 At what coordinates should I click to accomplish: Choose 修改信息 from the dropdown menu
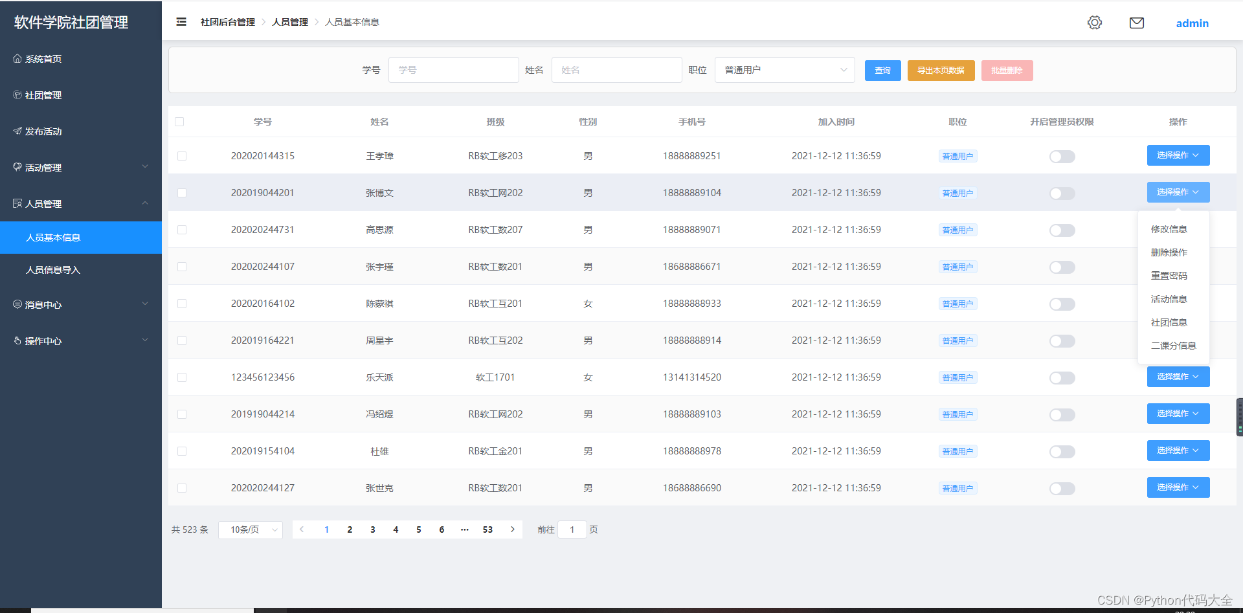coord(1173,229)
